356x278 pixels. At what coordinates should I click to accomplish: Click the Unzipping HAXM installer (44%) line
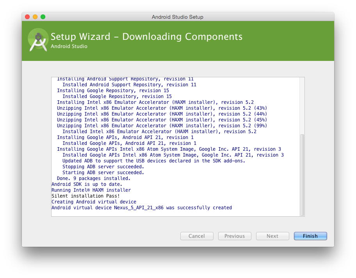click(162, 114)
